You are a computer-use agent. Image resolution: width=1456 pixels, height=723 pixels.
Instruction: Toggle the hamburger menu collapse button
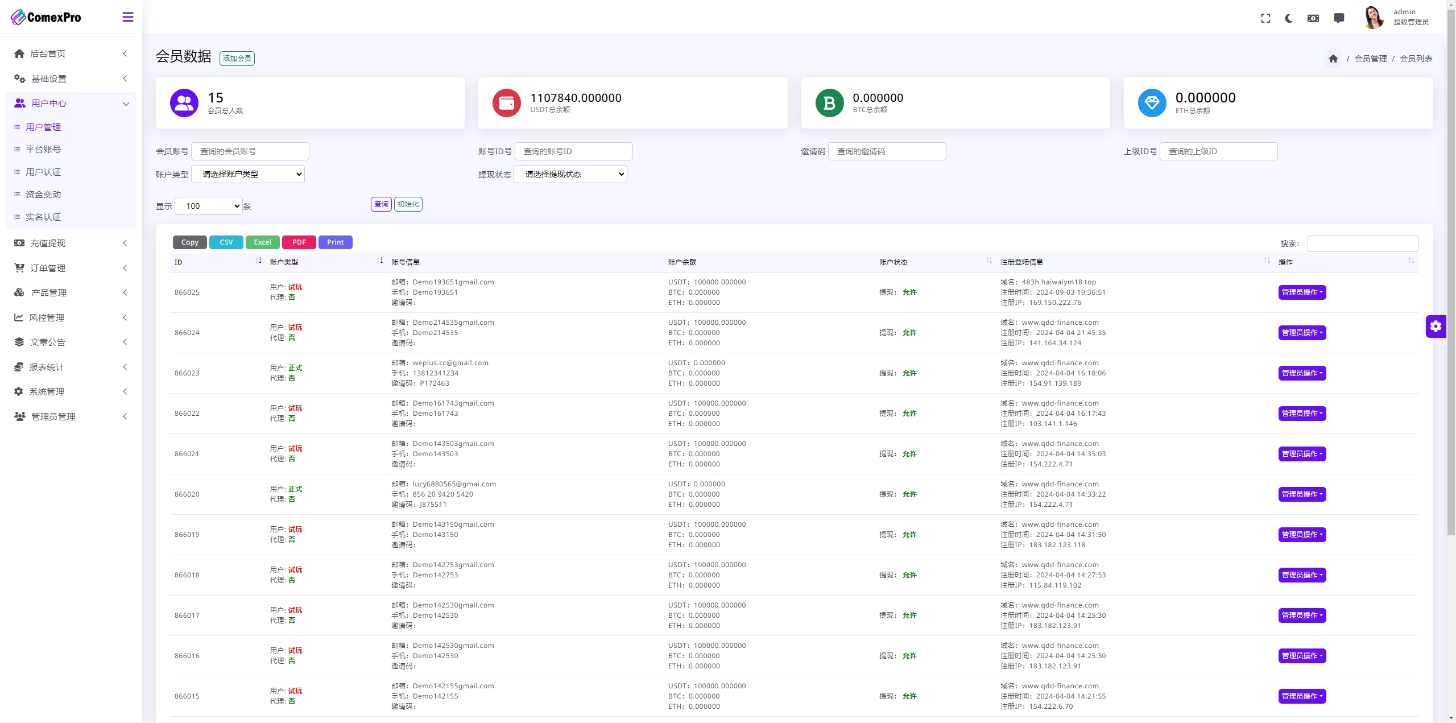point(127,16)
